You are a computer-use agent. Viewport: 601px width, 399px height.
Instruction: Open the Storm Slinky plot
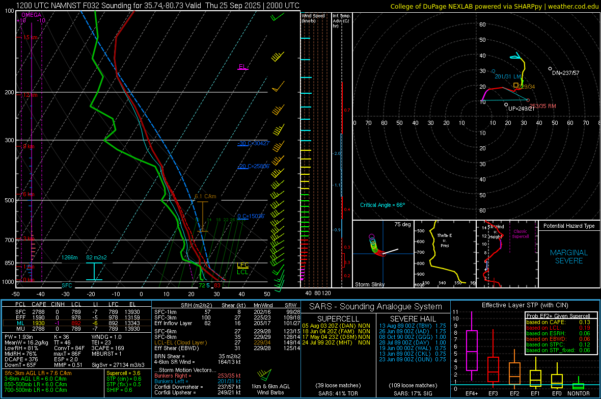tap(383, 254)
